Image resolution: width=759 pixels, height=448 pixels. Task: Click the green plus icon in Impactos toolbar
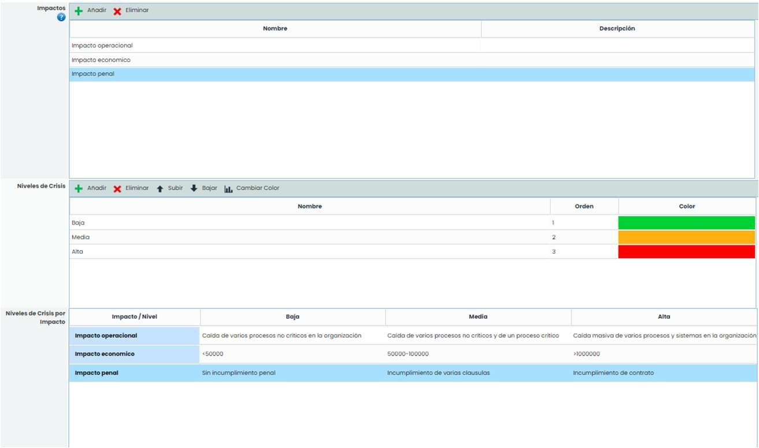[79, 11]
